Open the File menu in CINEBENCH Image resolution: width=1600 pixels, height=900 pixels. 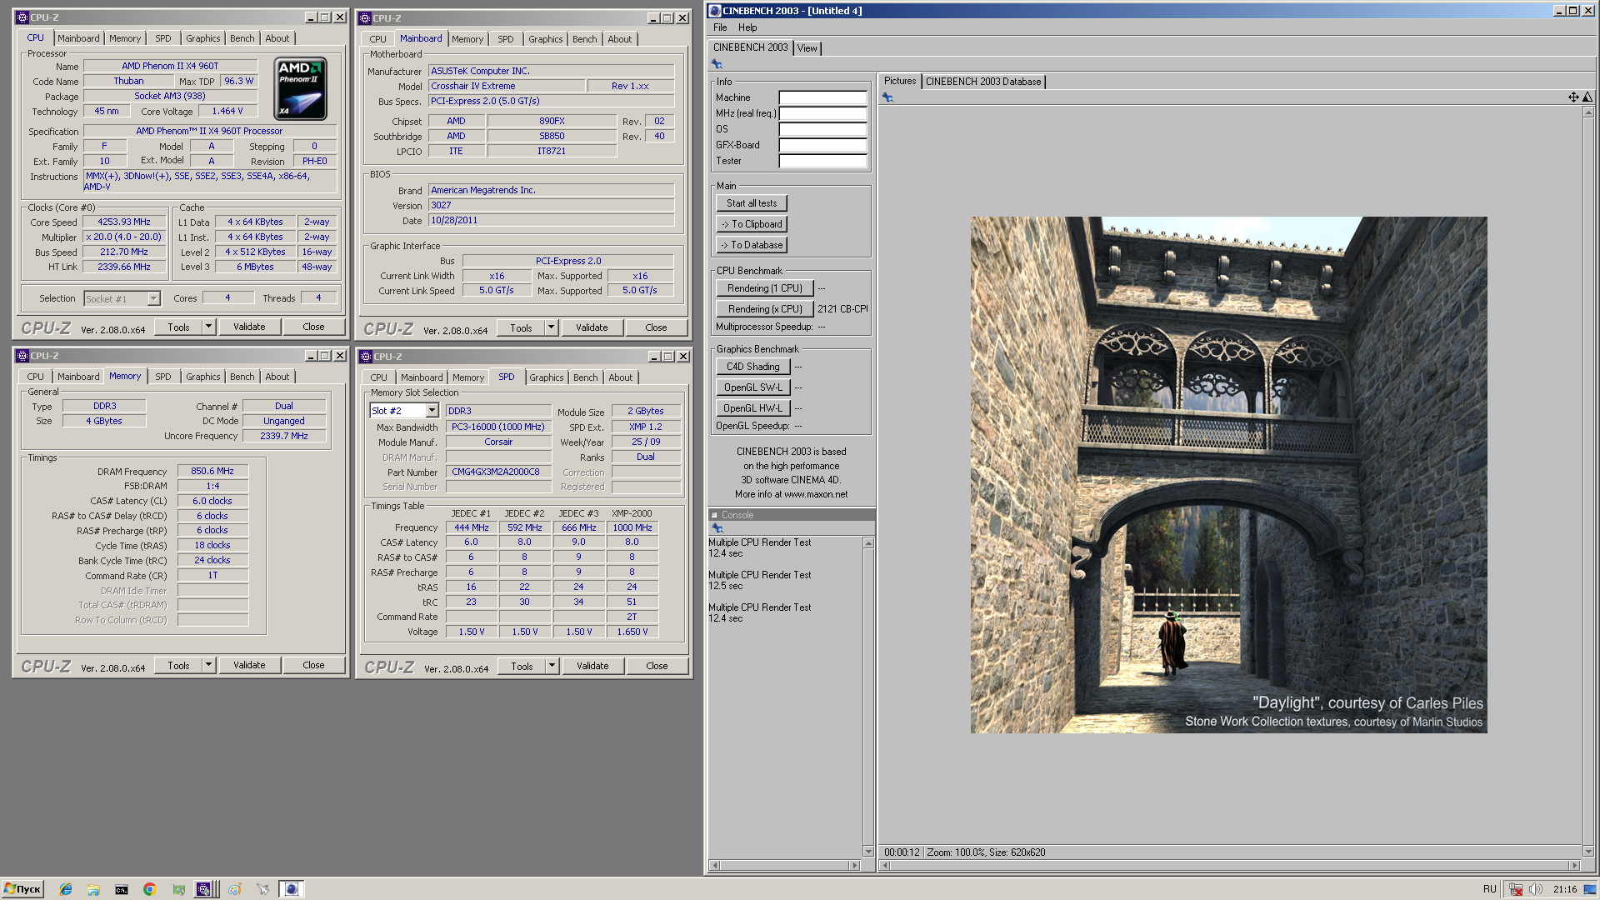720,27
